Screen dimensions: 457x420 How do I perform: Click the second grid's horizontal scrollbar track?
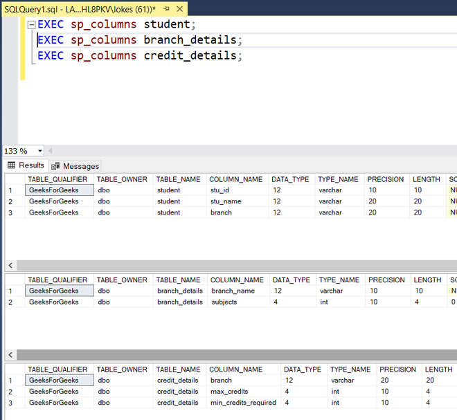click(237, 355)
